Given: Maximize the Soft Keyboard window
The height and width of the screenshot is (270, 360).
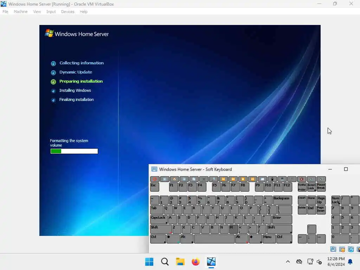Looking at the screenshot, I should pyautogui.click(x=346, y=169).
